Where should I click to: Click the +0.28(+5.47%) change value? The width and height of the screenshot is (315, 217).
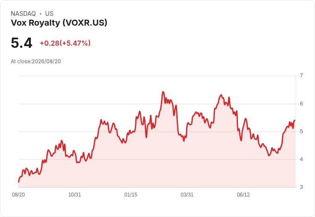pyautogui.click(x=65, y=43)
